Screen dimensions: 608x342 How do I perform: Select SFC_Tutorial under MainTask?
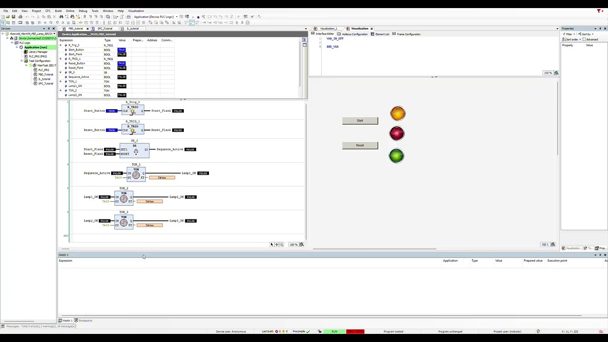(x=45, y=84)
